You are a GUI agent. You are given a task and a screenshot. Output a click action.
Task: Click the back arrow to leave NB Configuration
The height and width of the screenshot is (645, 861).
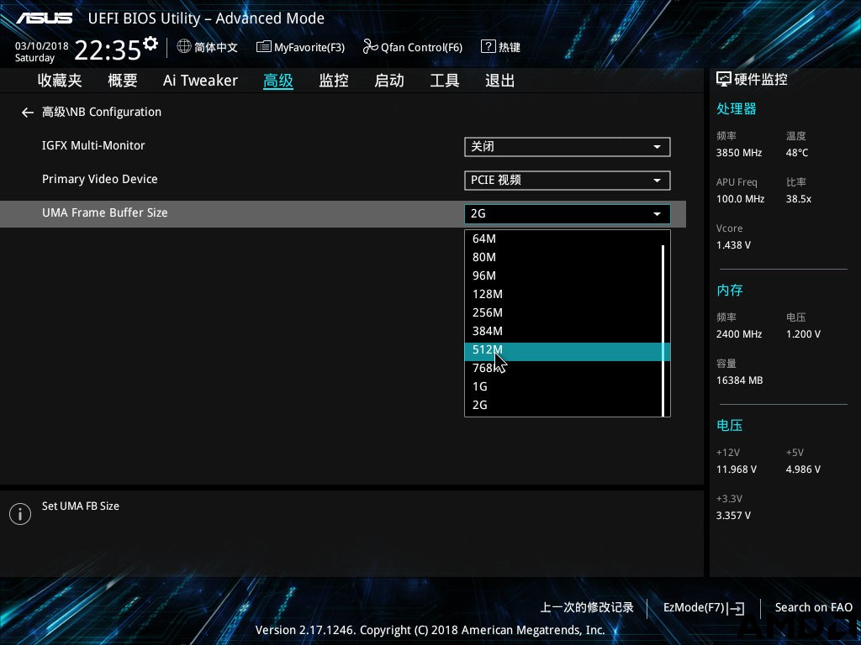click(28, 113)
